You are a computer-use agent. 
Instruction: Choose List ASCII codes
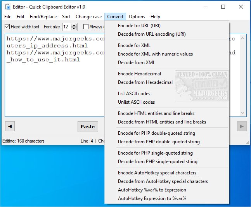click(x=134, y=94)
